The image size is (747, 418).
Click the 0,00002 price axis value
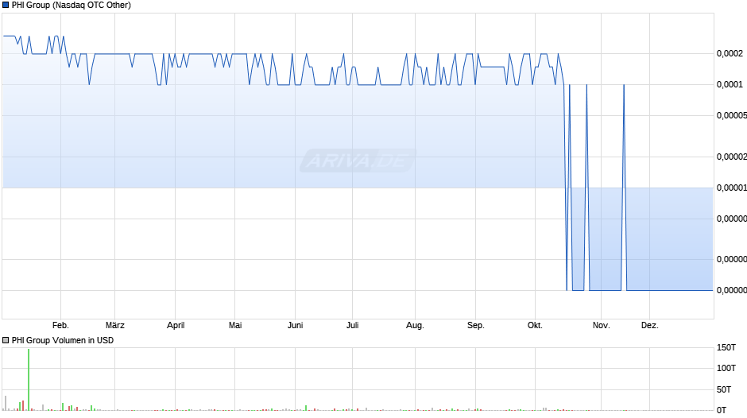[732, 157]
